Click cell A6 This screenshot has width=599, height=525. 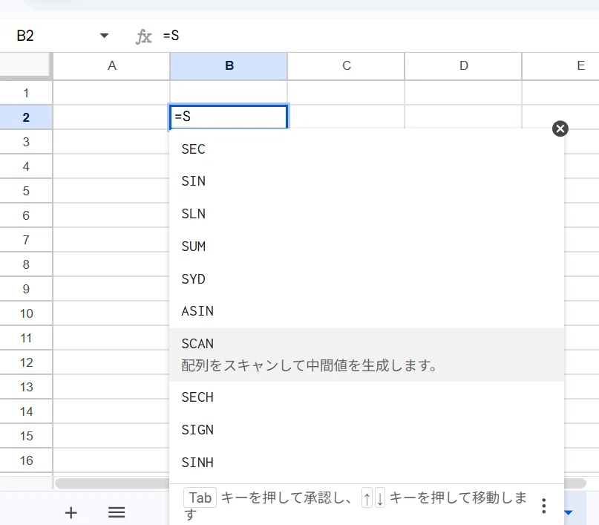111,215
